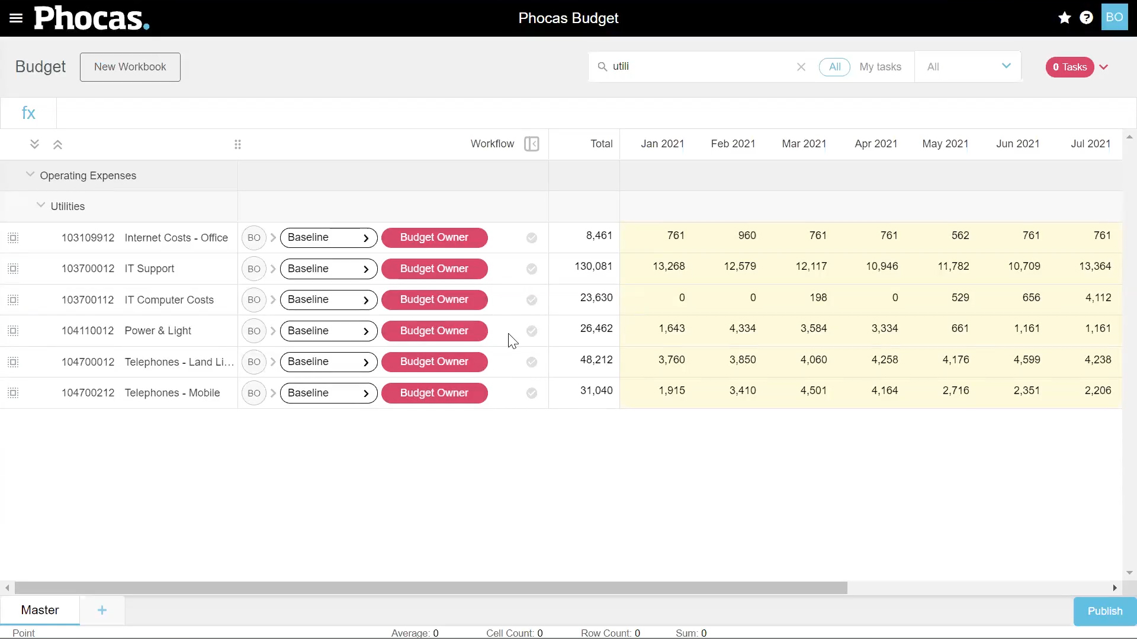Expand all rows double-chevron down icon
This screenshot has height=639, width=1137.
pos(34,144)
